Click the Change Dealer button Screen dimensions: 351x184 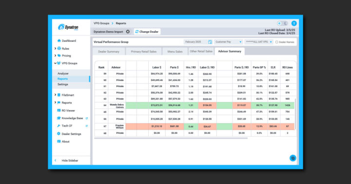point(147,32)
